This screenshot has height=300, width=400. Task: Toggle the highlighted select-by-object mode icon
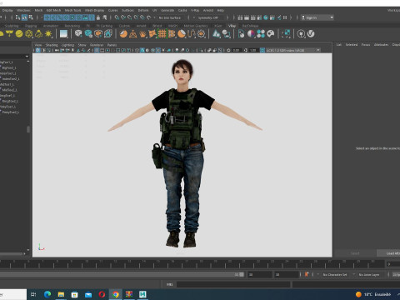pyautogui.click(x=24, y=17)
